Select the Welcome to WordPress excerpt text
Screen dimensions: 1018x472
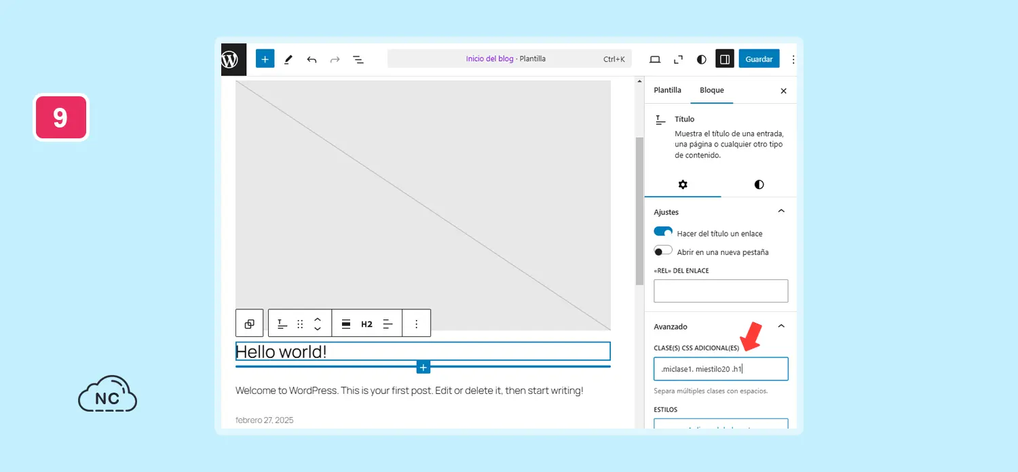[409, 391]
